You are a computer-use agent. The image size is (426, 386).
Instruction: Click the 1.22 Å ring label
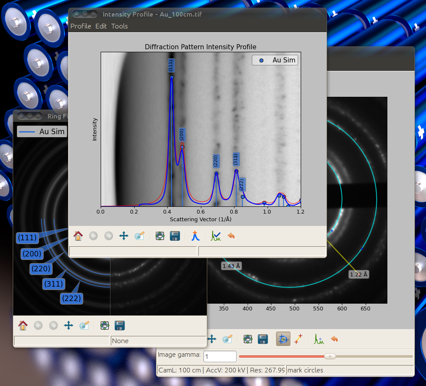358,274
